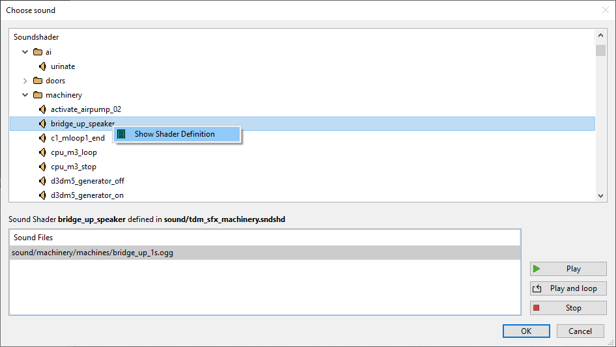Click the speaker icon beside activate_airpump_02
The height and width of the screenshot is (347, 616).
(x=43, y=109)
